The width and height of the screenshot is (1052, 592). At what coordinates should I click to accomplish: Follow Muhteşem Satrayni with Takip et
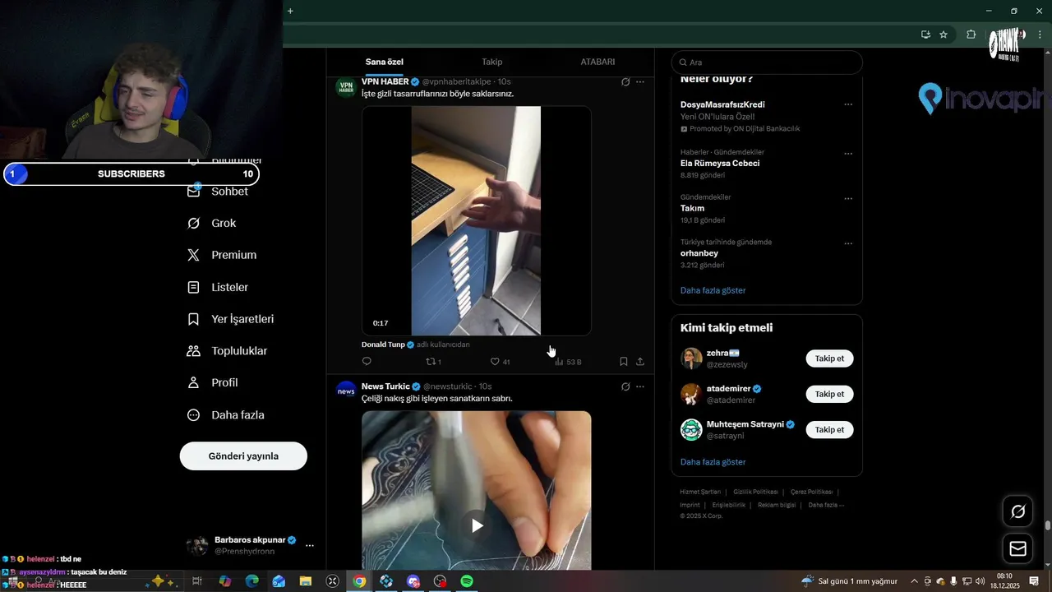pyautogui.click(x=829, y=429)
